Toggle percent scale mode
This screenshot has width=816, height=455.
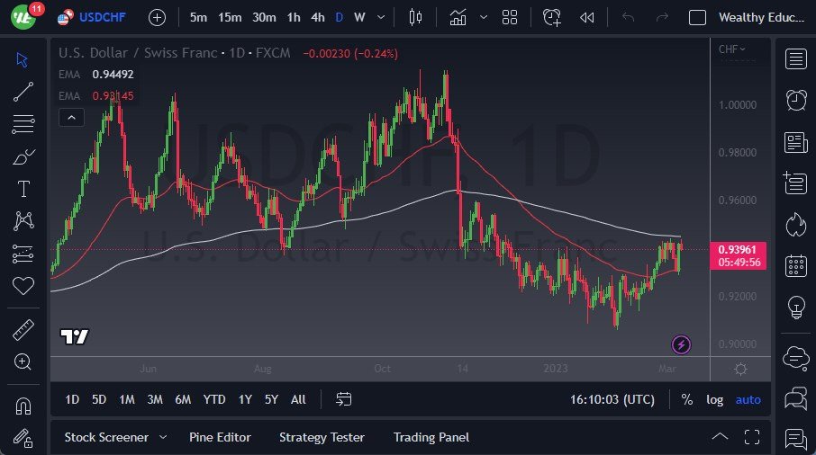pos(687,399)
